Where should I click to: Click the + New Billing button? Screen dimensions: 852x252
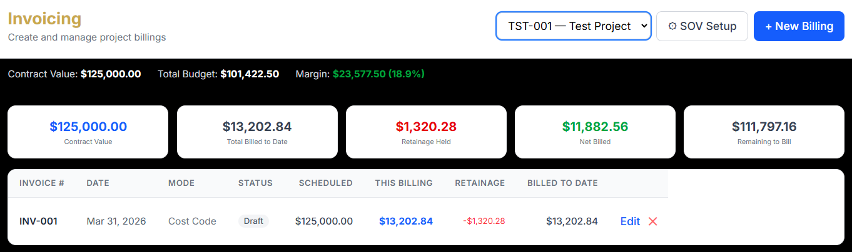tap(799, 26)
